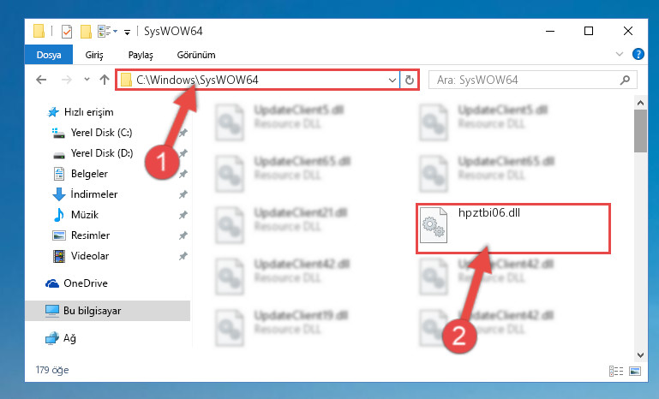This screenshot has height=399, width=659.
Task: Open the recent locations dropdown
Action: pyautogui.click(x=87, y=79)
